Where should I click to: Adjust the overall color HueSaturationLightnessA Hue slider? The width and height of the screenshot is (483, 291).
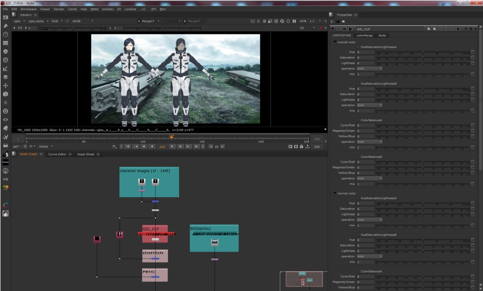click(423, 52)
